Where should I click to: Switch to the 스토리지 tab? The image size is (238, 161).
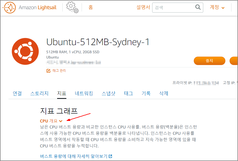pos(39,93)
